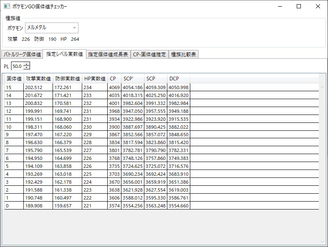The image size is (328, 247).
Task: Click DCP value 4050.998
Action: pos(179,87)
